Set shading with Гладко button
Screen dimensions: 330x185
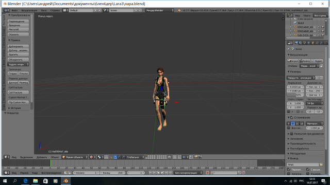(x=12, y=73)
